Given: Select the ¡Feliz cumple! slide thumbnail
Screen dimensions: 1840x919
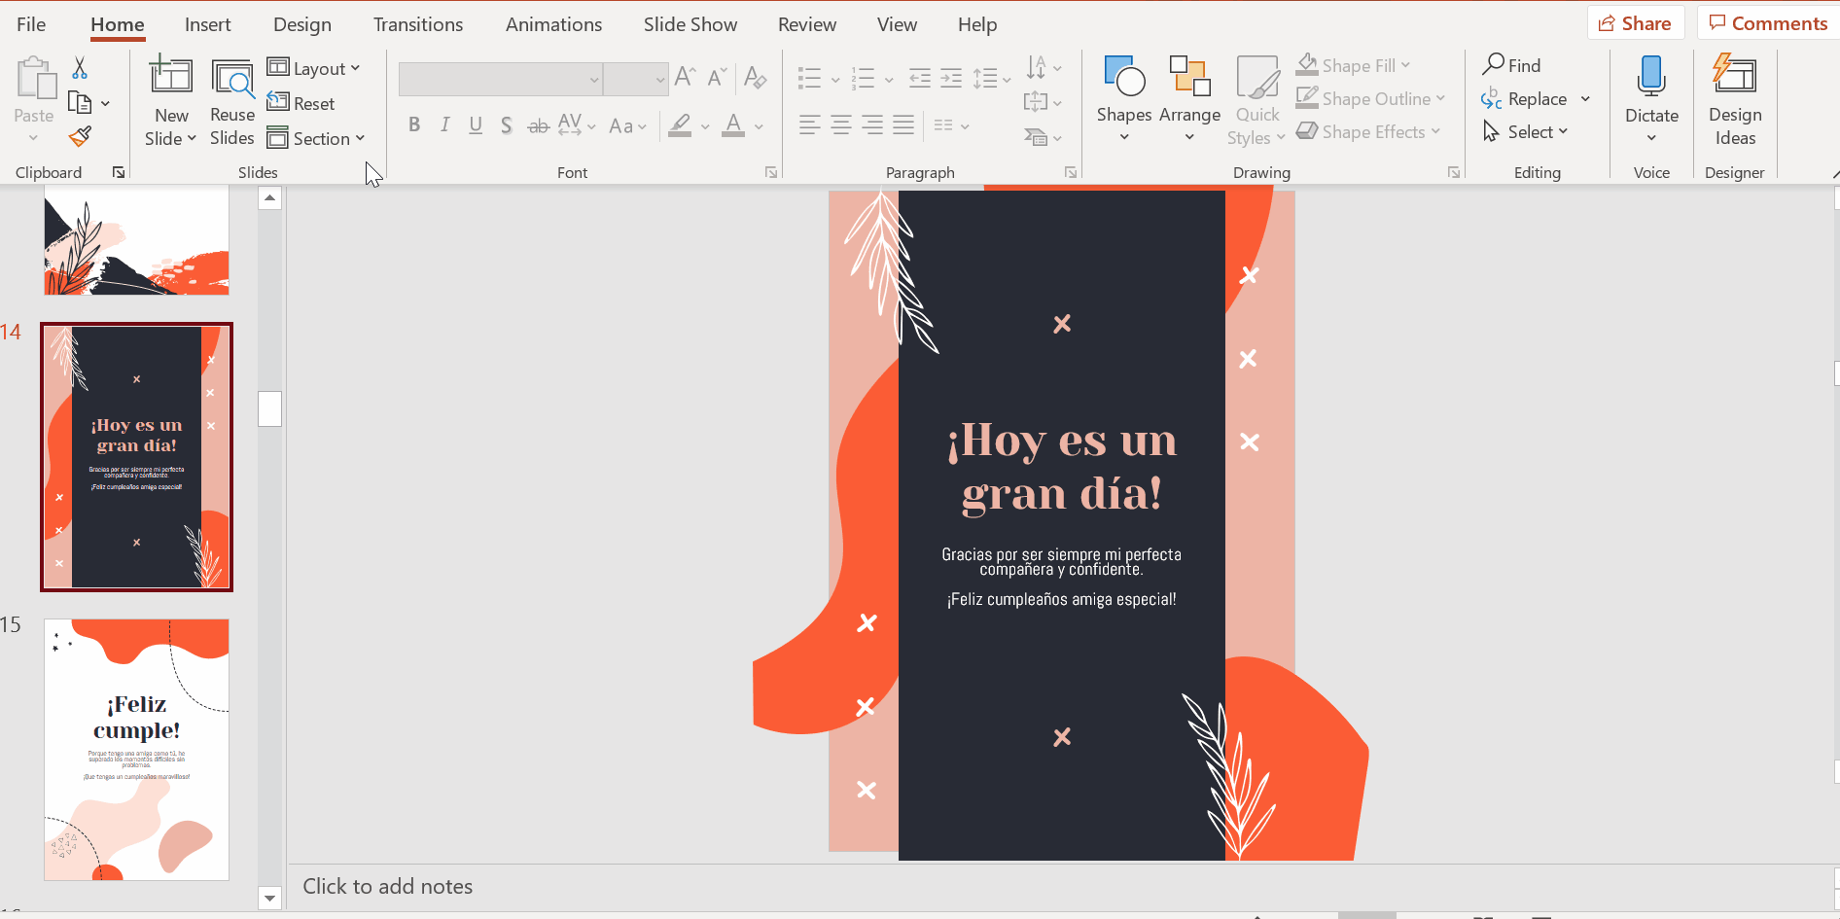Looking at the screenshot, I should pyautogui.click(x=136, y=749).
